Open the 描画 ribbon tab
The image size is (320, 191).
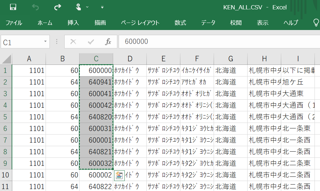[x=100, y=23]
